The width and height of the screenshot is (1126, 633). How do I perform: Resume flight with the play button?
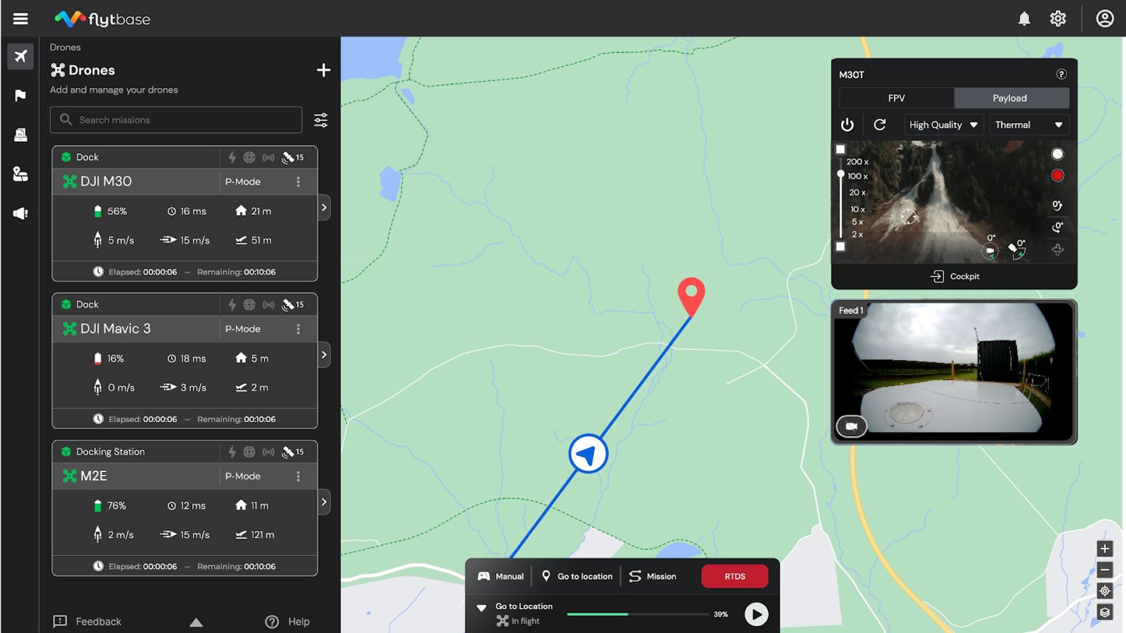(x=756, y=614)
